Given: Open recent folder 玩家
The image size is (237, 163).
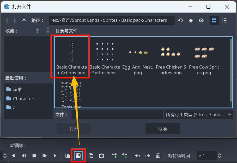Looking at the screenshot, I should [28, 89].
